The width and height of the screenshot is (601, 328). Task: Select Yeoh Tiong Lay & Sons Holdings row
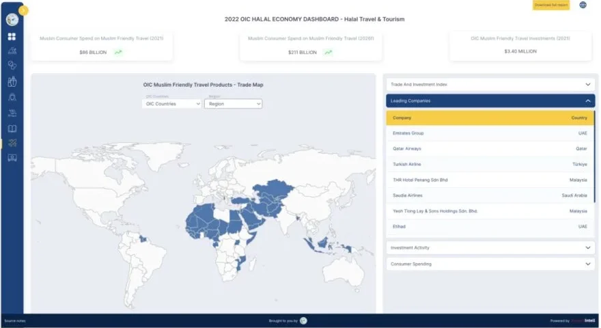click(x=490, y=211)
